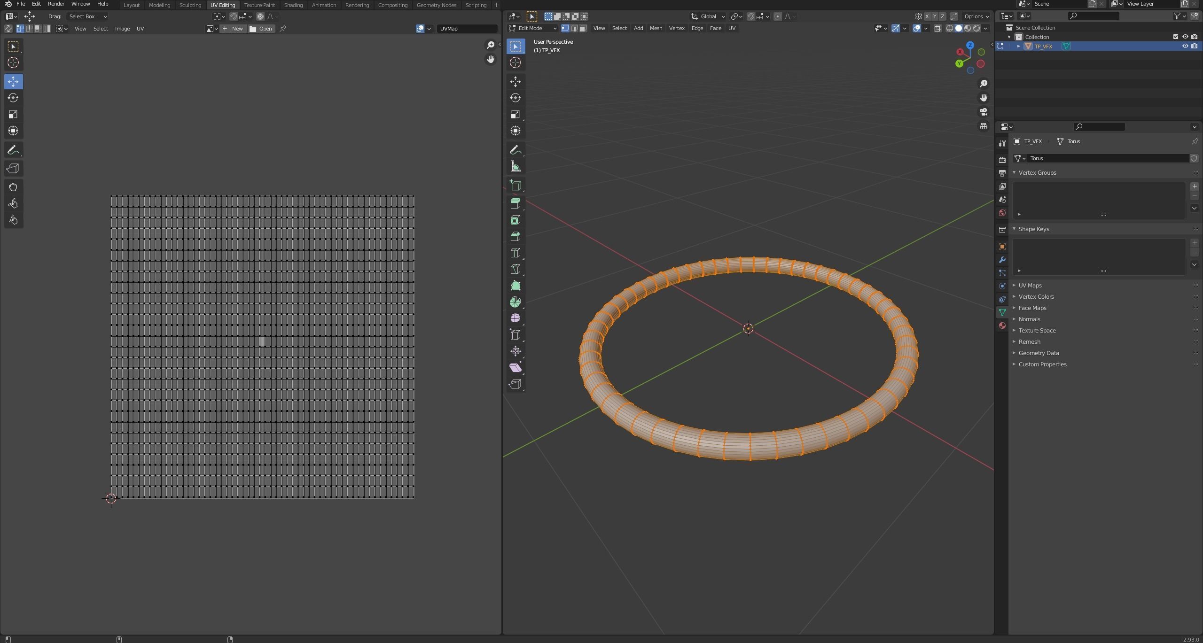Open the Modifier Properties wrench tab
The width and height of the screenshot is (1203, 643).
pyautogui.click(x=1002, y=260)
